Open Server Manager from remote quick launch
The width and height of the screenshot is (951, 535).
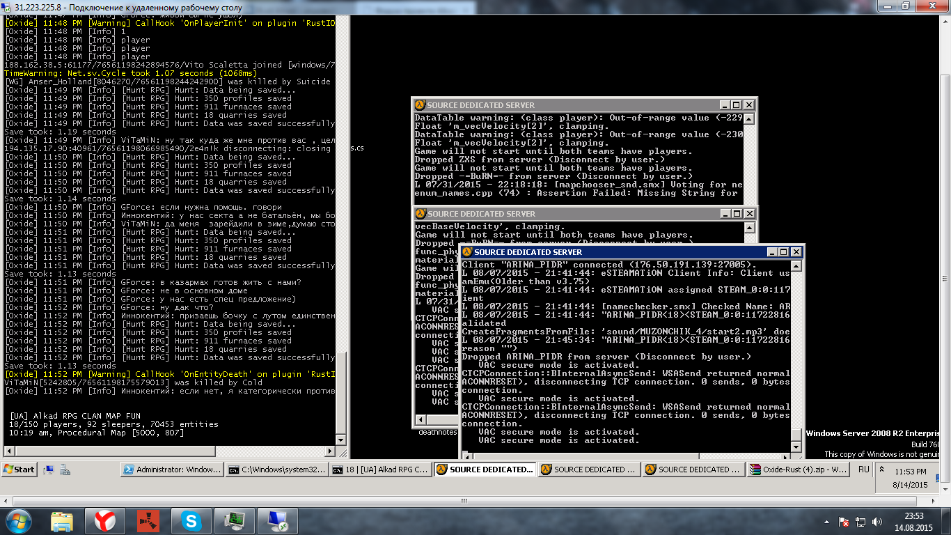pos(64,470)
